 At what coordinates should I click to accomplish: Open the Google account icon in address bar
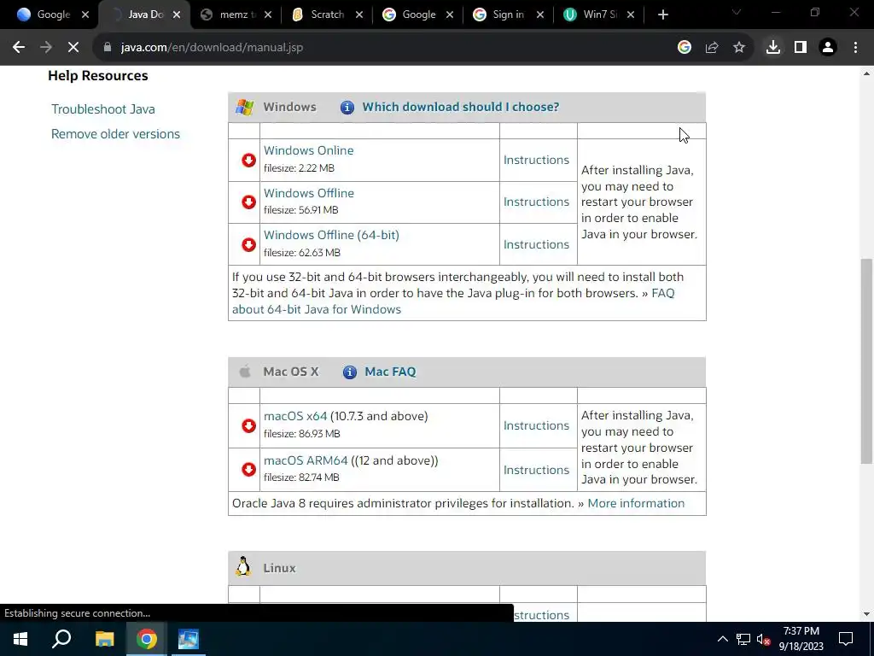coord(685,48)
